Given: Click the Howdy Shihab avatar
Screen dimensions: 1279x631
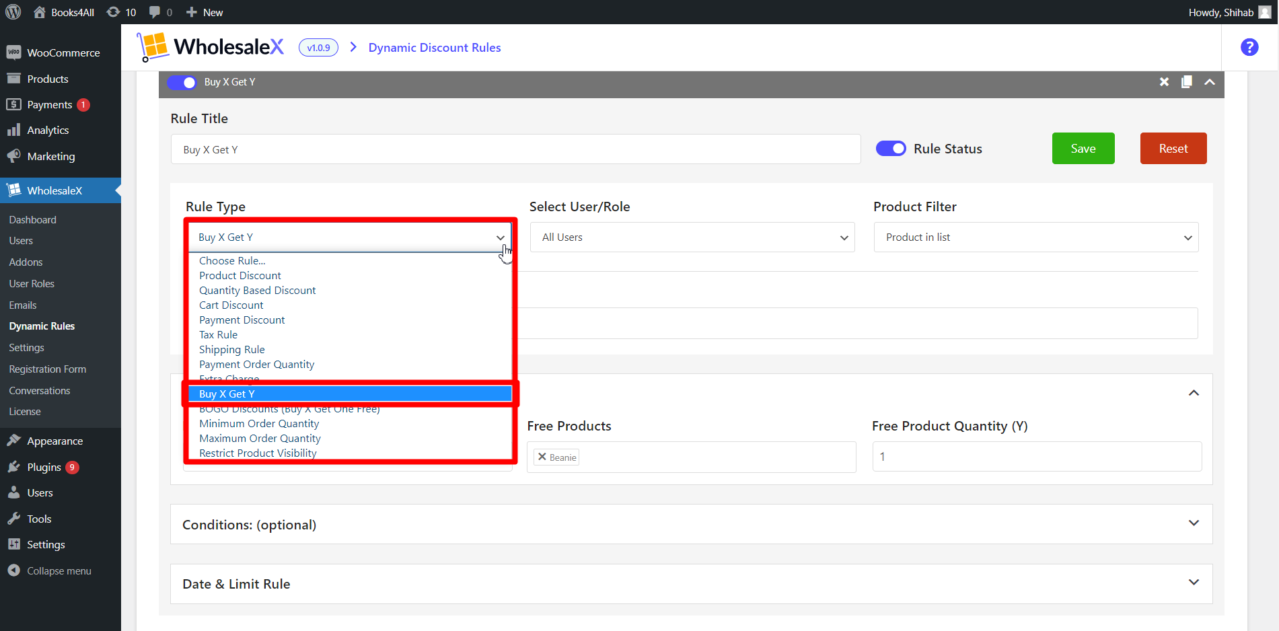Looking at the screenshot, I should tap(1265, 12).
